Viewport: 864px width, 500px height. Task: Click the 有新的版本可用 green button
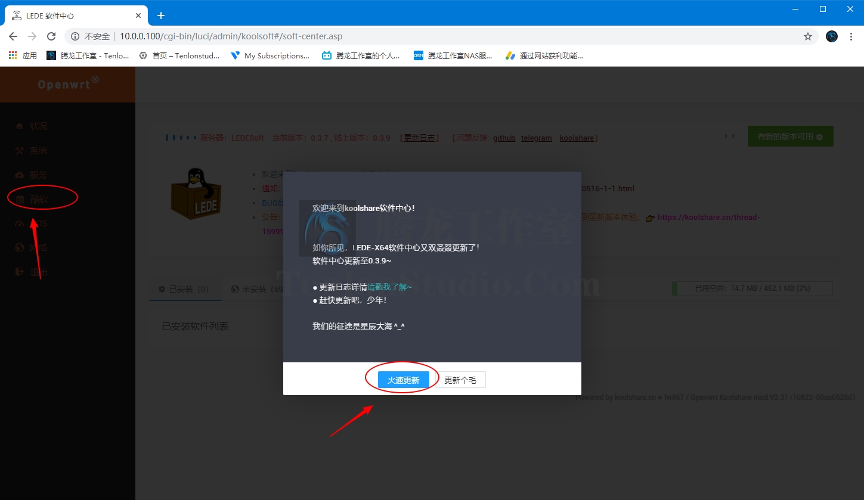point(790,136)
